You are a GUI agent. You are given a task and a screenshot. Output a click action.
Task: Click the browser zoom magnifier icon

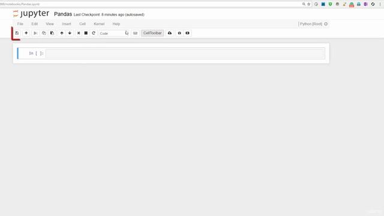pos(304,4)
